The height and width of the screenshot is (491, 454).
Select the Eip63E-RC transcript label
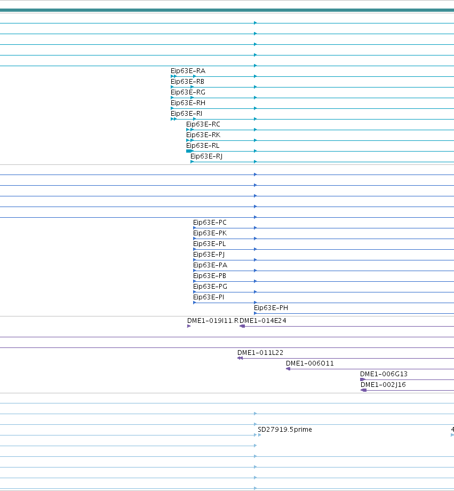203,124
